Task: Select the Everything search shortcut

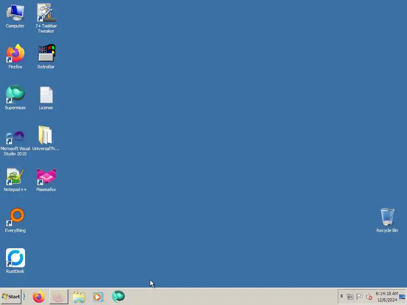Action: [15, 220]
